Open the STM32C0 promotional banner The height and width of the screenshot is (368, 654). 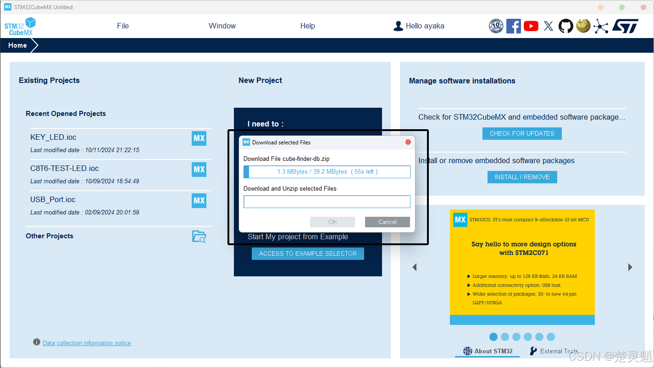point(522,267)
